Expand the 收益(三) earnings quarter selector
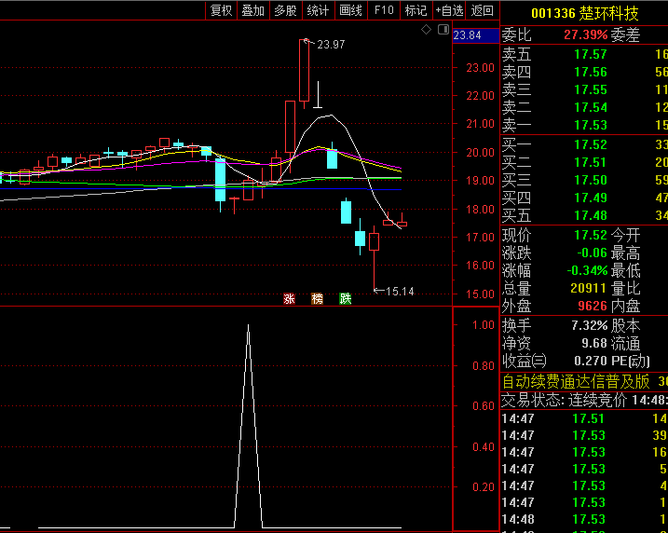 coord(525,361)
